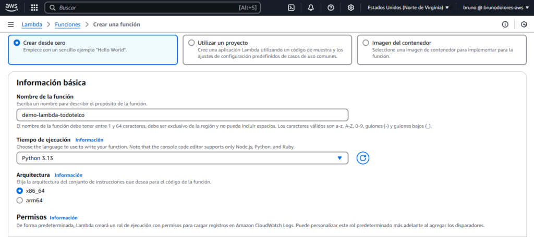Open the AWS services grid menu
The height and width of the screenshot is (237, 534).
coord(34,8)
